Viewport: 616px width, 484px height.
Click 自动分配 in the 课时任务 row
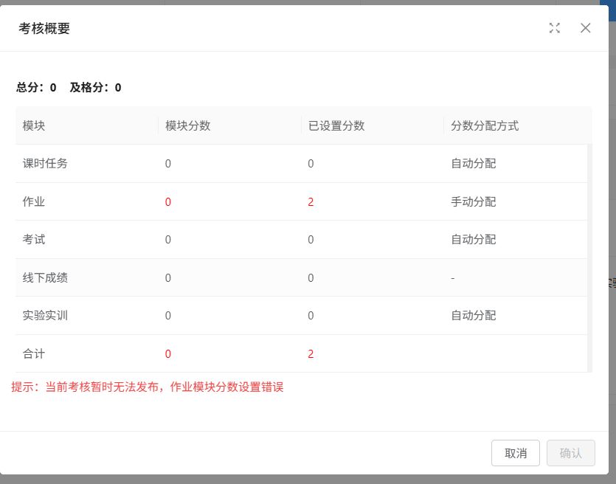click(x=474, y=163)
